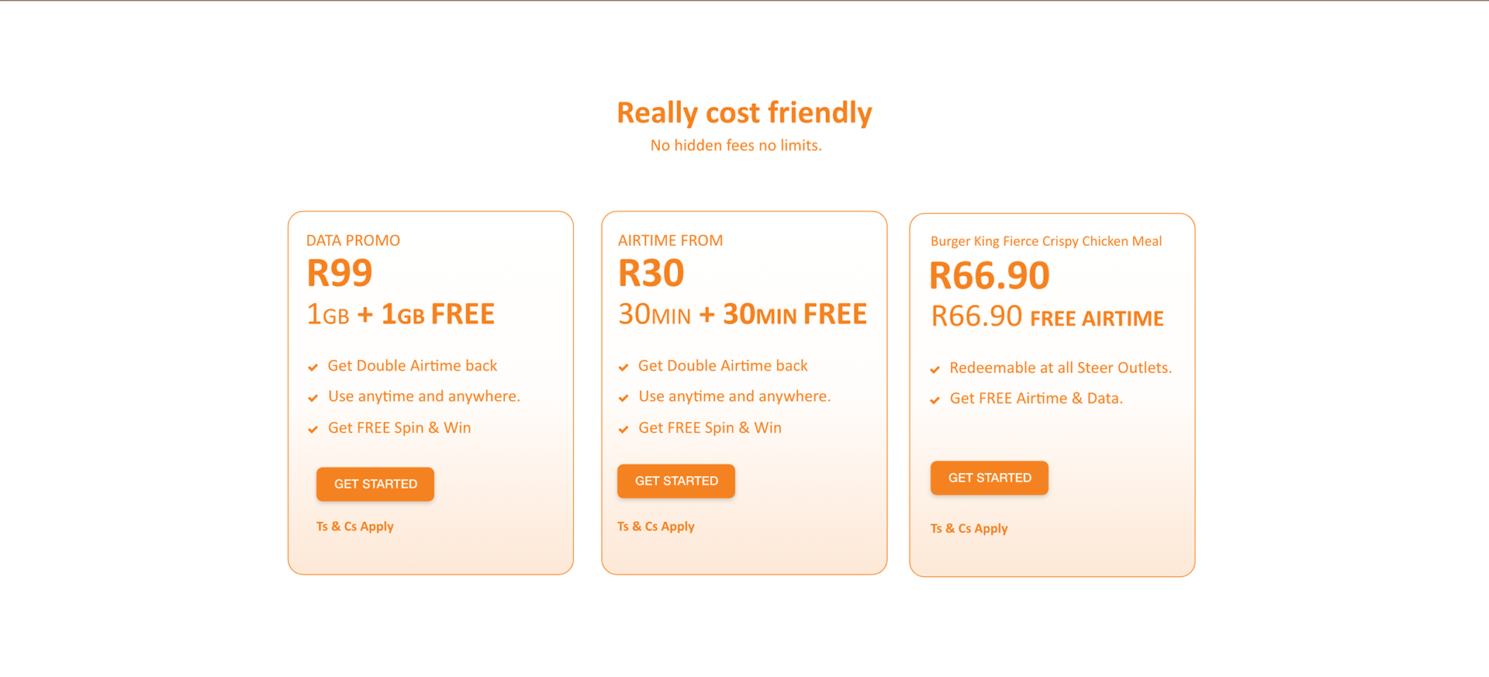This screenshot has width=1489, height=677.
Task: Click GET STARTED on Data Promo card
Action: pyautogui.click(x=375, y=484)
